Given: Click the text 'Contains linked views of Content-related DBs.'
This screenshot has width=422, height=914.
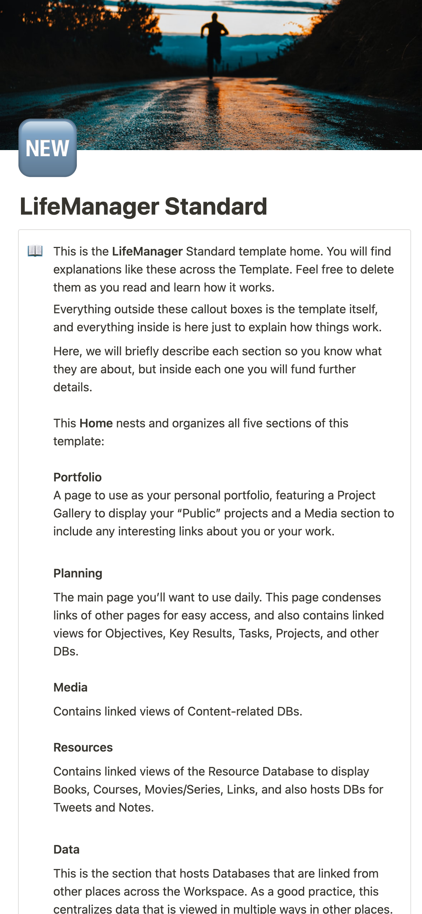Looking at the screenshot, I should [178, 711].
